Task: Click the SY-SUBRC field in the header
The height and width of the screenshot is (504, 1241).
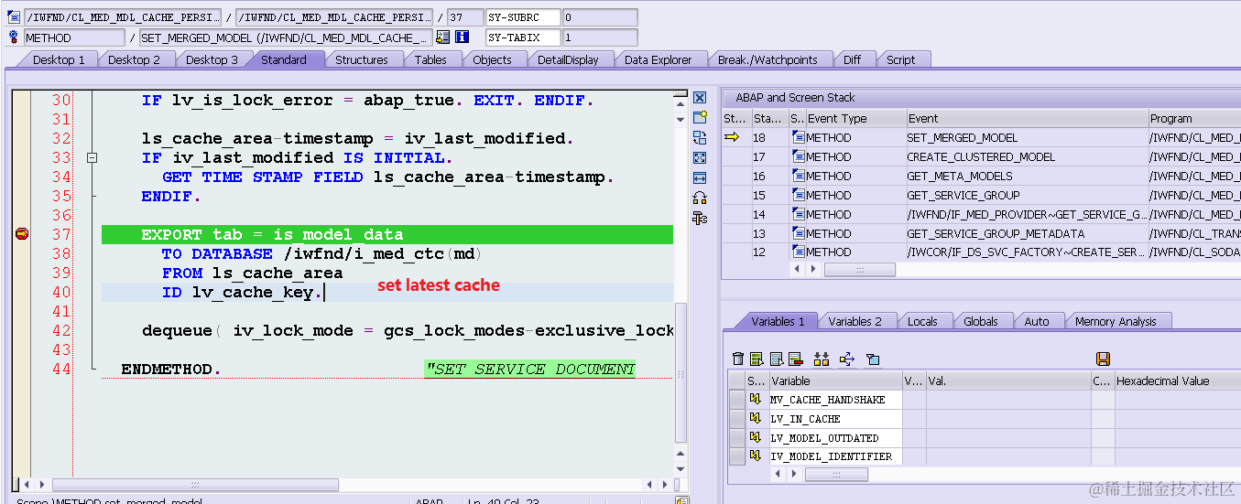Action: pyautogui.click(x=522, y=16)
